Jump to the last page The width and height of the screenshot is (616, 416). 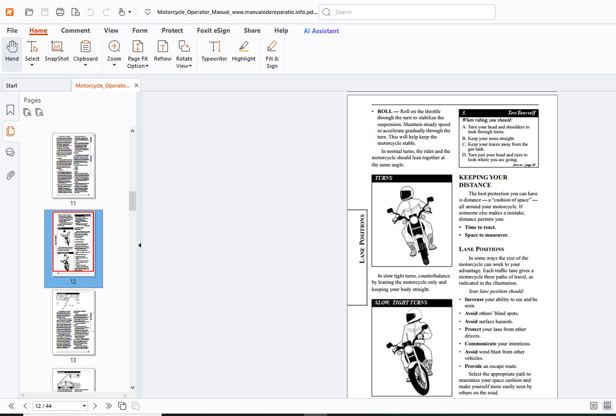click(109, 406)
